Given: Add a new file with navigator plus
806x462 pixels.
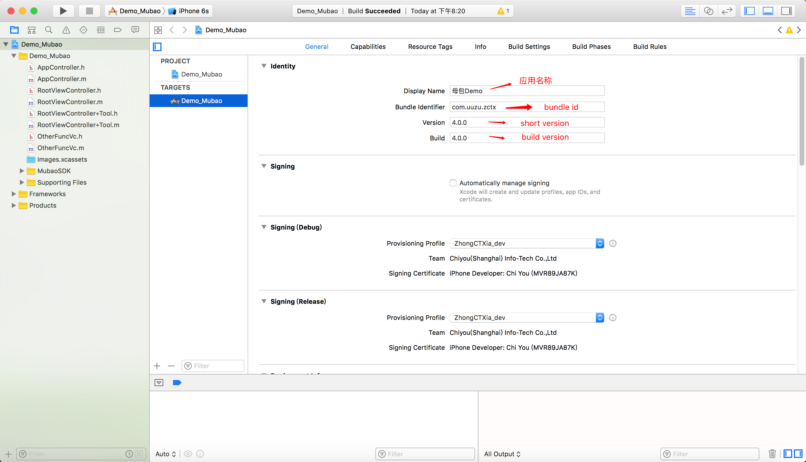Looking at the screenshot, I should coord(8,454).
